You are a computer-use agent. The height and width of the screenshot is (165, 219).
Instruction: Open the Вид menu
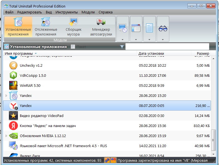pyautogui.click(x=49, y=12)
